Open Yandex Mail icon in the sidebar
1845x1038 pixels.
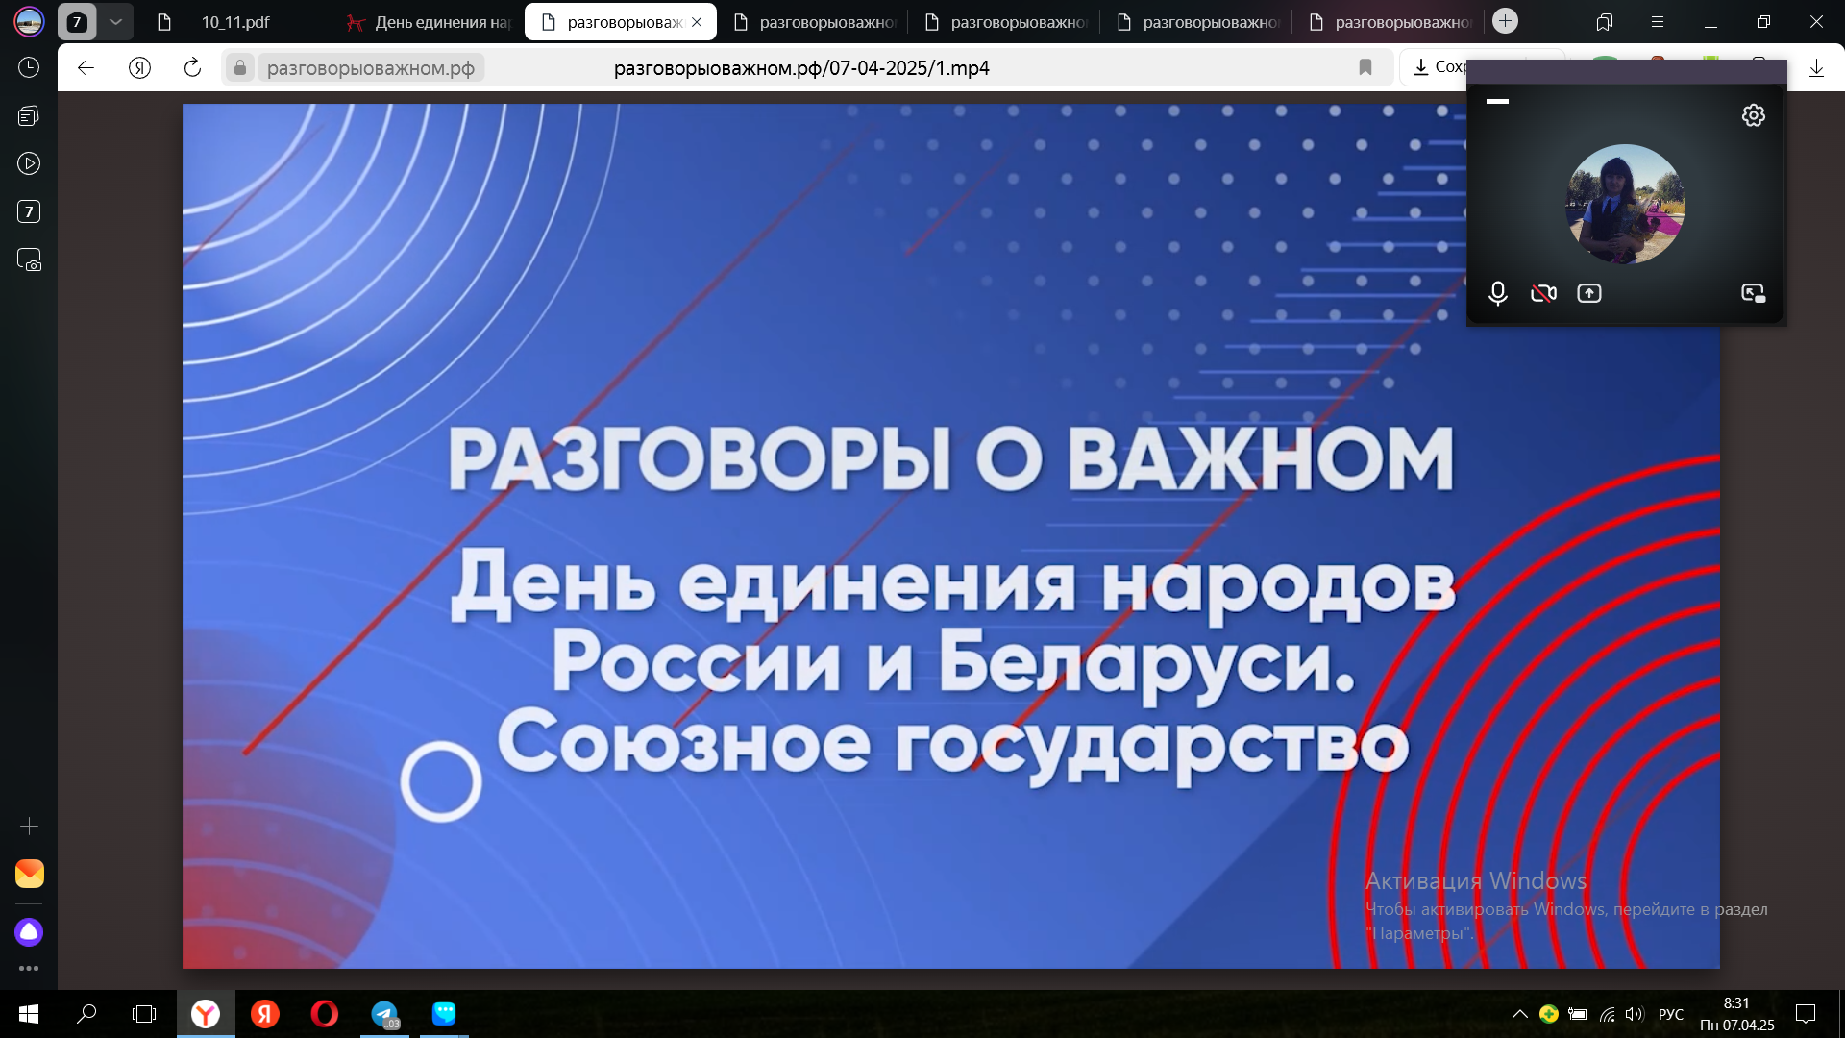pos(29,874)
